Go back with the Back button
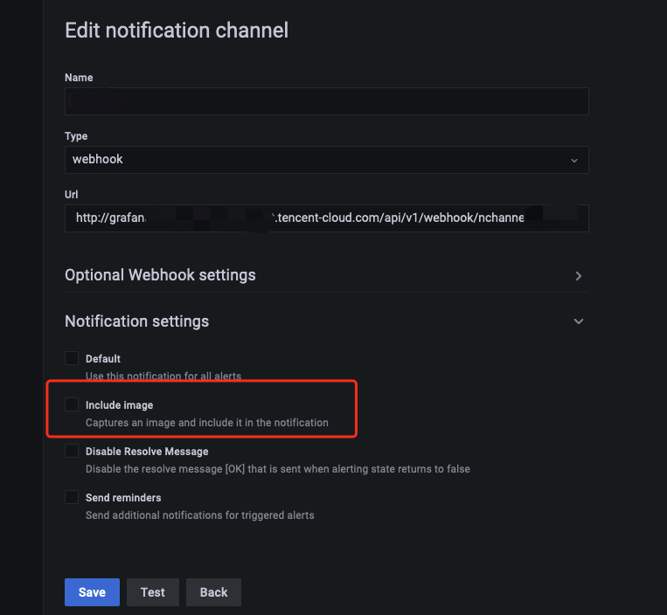This screenshot has height=615, width=667. [x=213, y=591]
